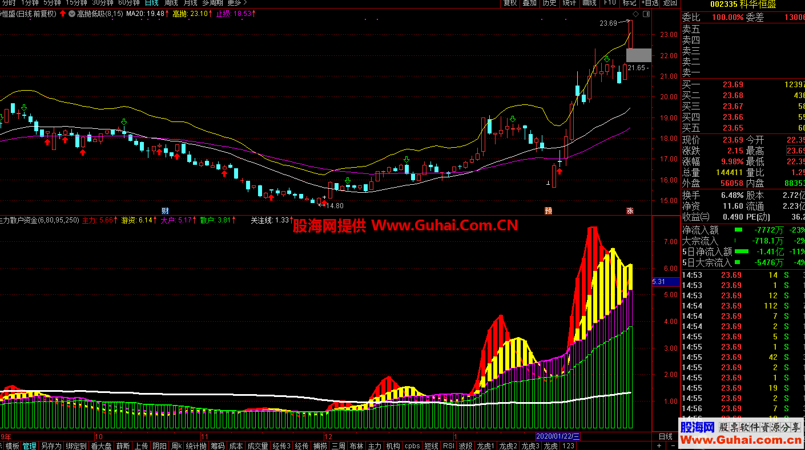Select the 周k indicator tab
Screen dimensions: 805x450
tap(176, 446)
